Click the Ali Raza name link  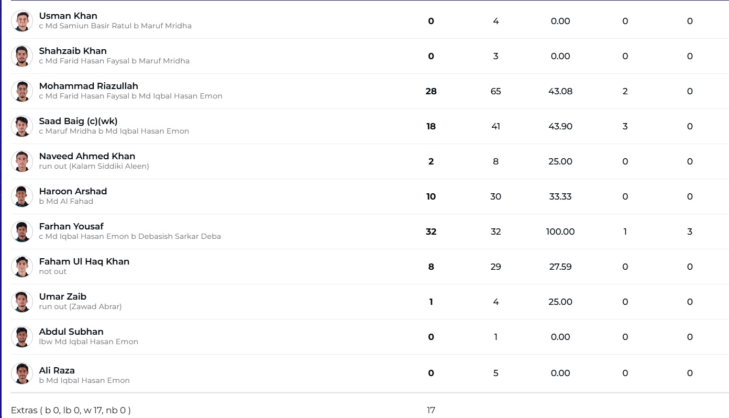[57, 370]
